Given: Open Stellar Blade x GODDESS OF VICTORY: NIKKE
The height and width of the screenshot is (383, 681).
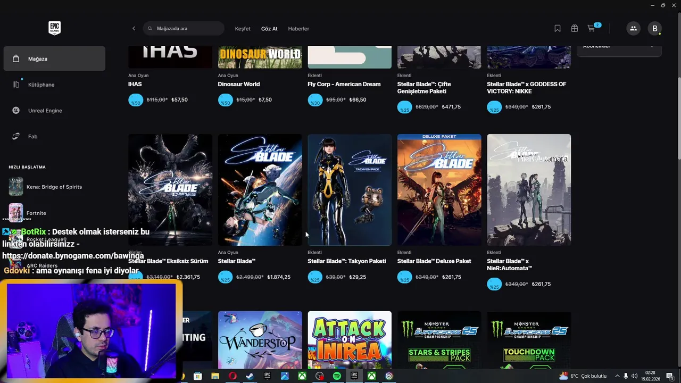Looking at the screenshot, I should point(527,87).
